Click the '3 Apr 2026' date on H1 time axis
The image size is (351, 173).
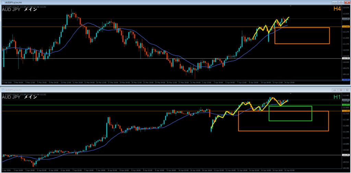click(6, 170)
